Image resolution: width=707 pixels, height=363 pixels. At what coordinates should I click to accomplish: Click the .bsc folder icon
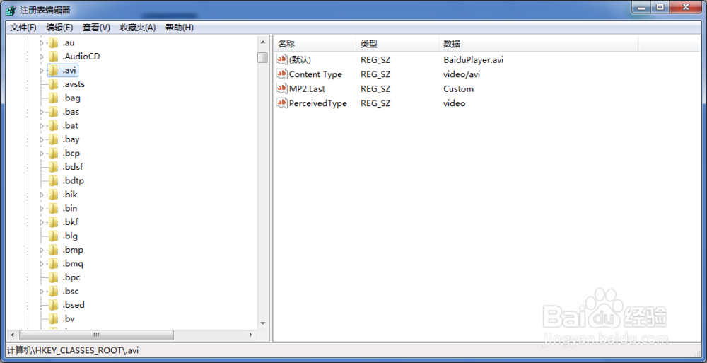[54, 292]
